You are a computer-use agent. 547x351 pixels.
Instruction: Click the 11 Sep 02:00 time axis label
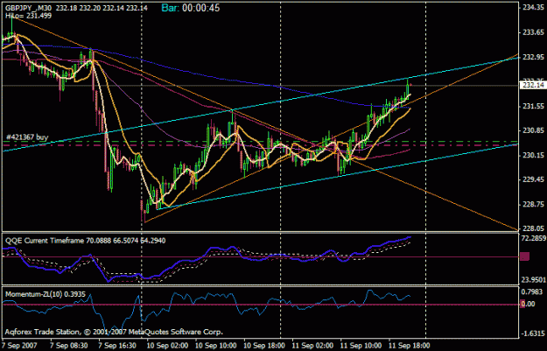tap(312, 346)
